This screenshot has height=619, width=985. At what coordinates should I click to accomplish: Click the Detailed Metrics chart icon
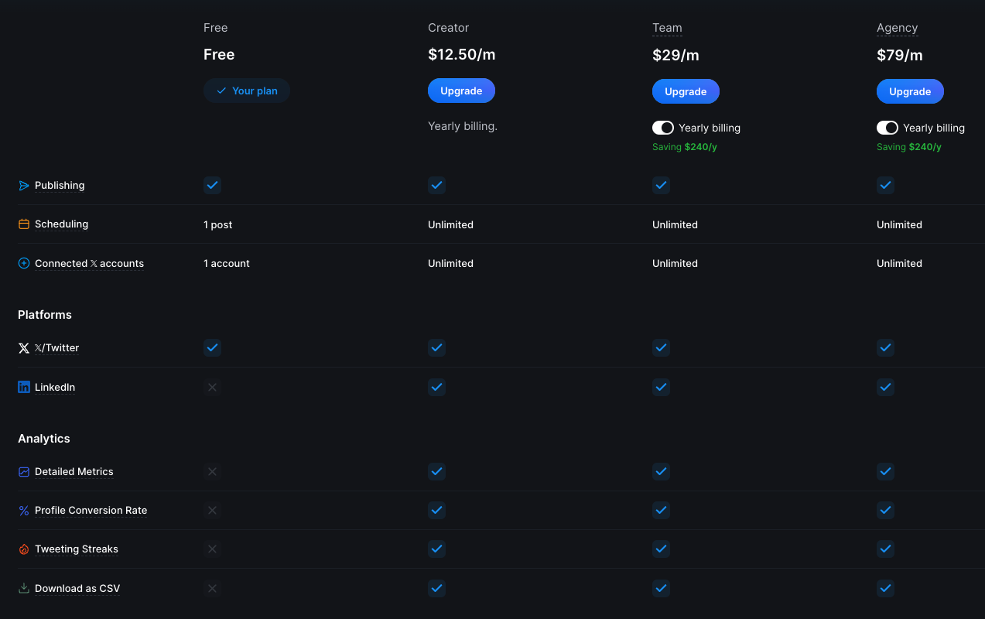(24, 472)
